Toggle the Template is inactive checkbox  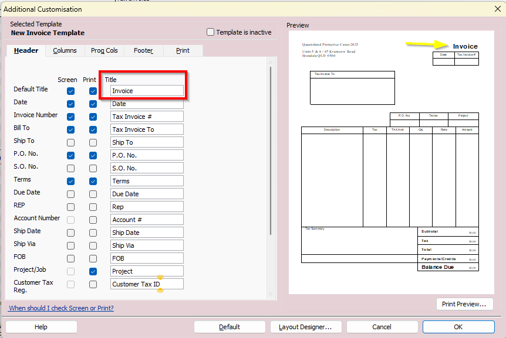point(210,32)
